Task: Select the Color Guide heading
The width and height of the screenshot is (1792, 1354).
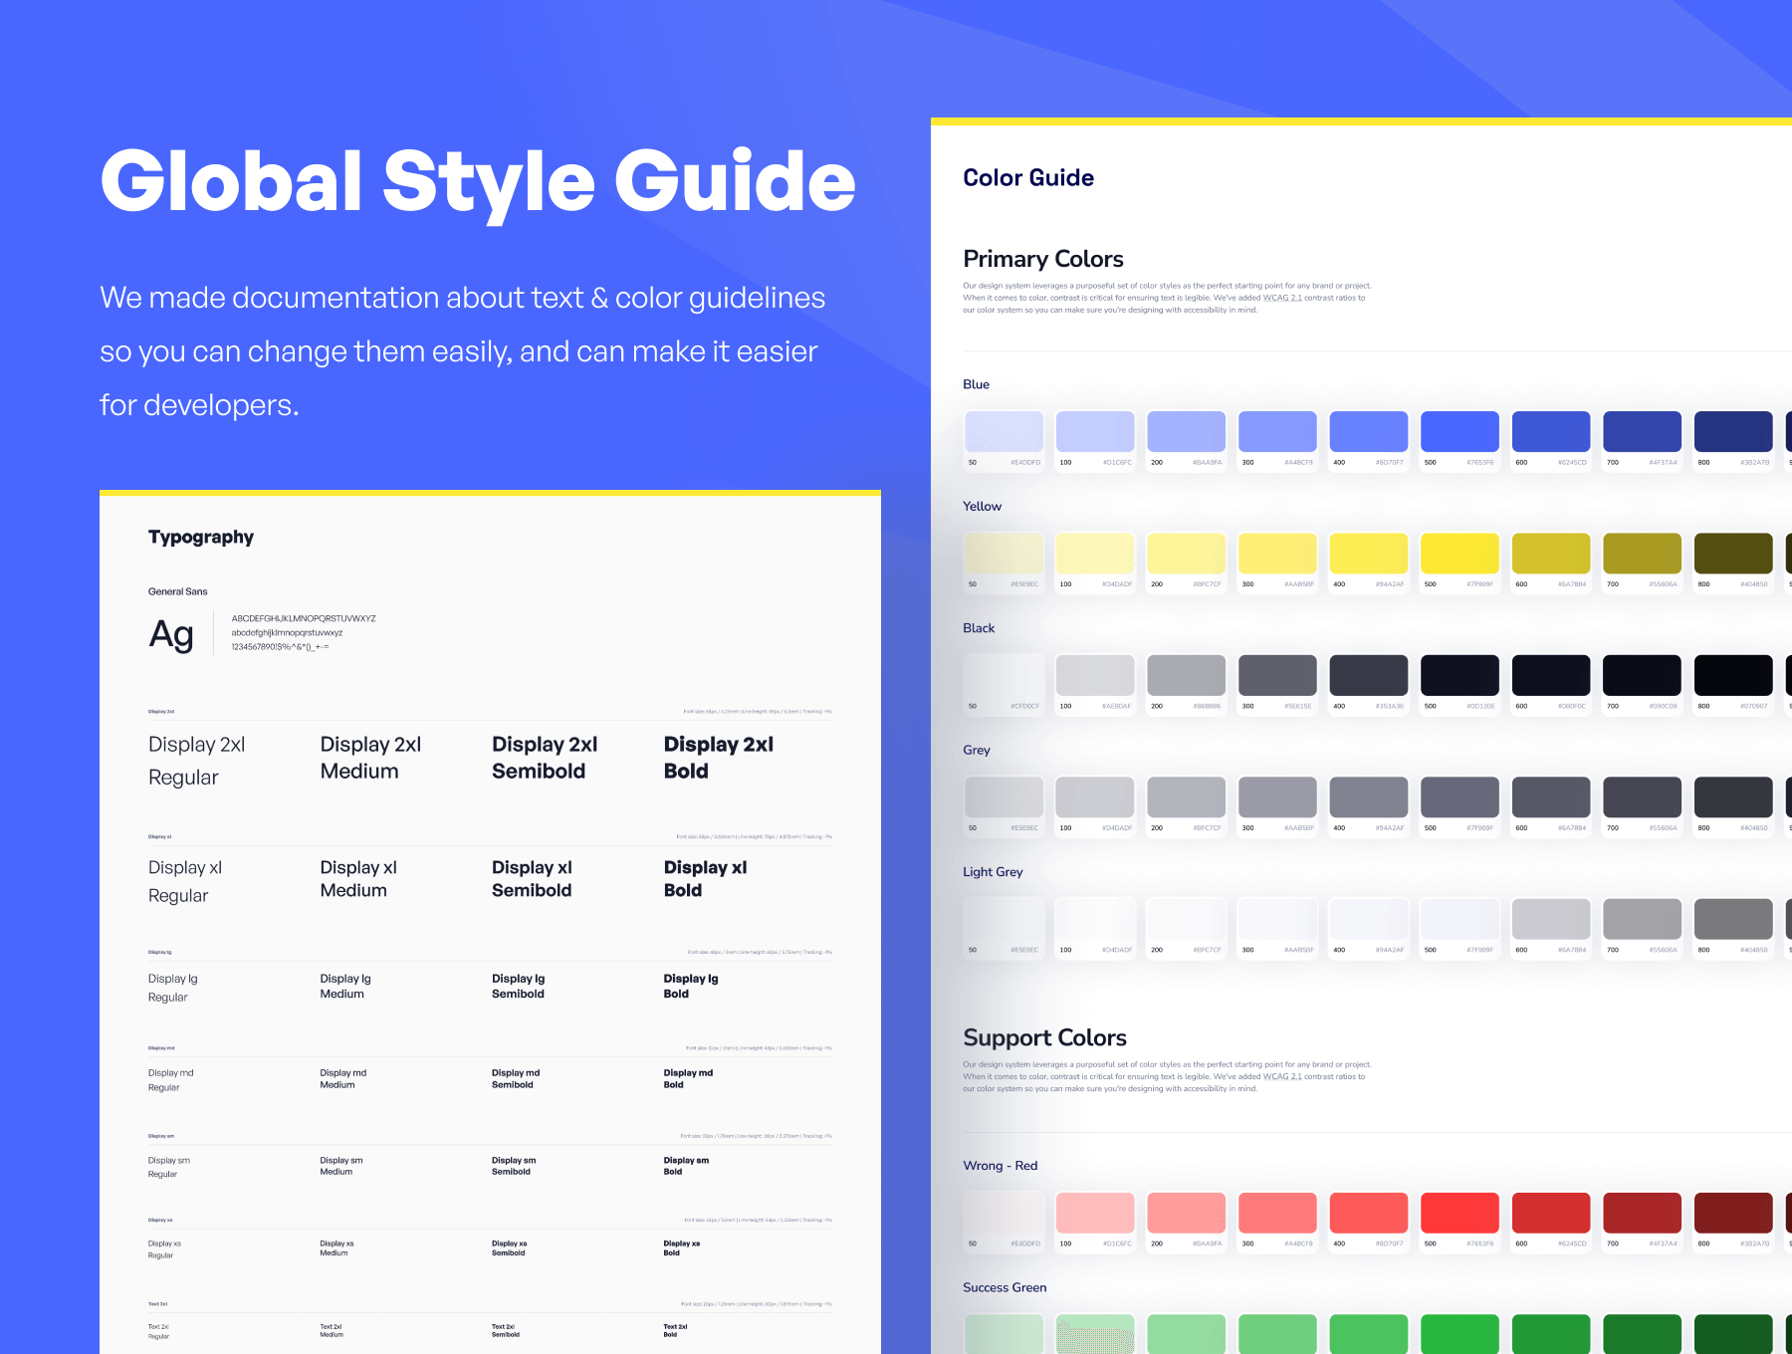Action: 1028,178
